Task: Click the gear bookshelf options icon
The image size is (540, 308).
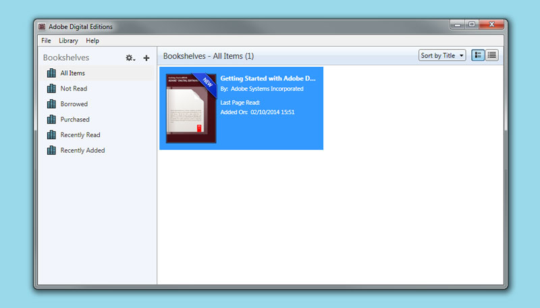Action: pos(130,58)
